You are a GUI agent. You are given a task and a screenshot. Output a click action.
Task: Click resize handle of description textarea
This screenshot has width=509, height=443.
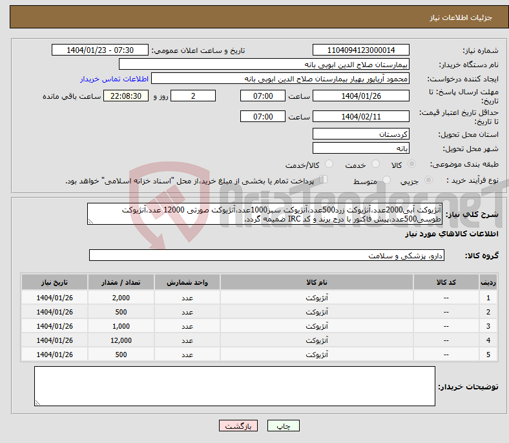coord(91,221)
